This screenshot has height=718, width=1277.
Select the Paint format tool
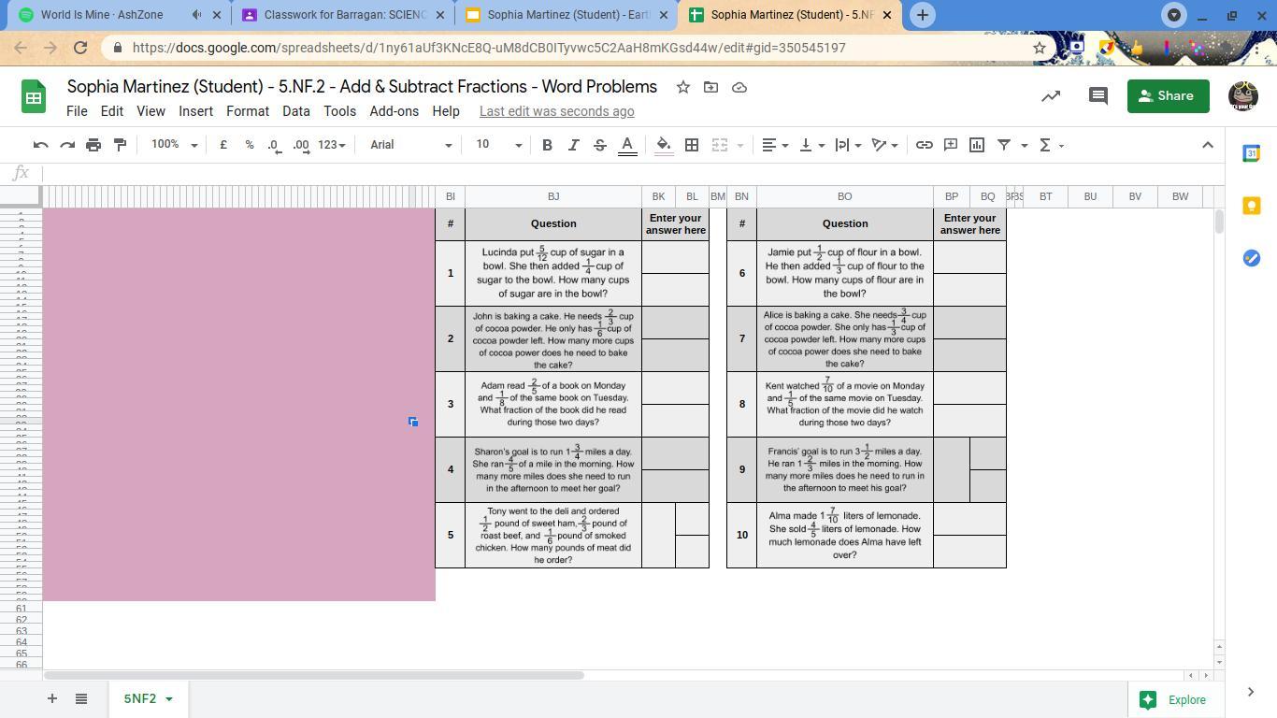[x=120, y=145]
